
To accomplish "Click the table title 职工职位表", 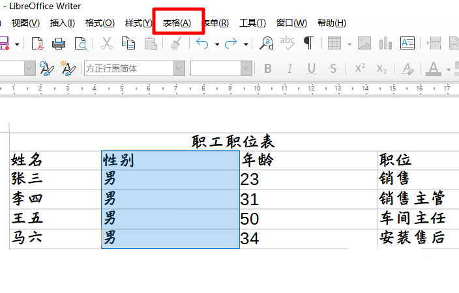I will (233, 142).
